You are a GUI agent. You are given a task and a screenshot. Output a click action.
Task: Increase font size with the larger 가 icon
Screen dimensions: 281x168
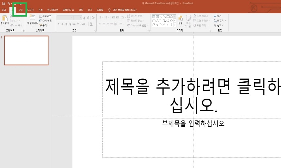click(84, 18)
